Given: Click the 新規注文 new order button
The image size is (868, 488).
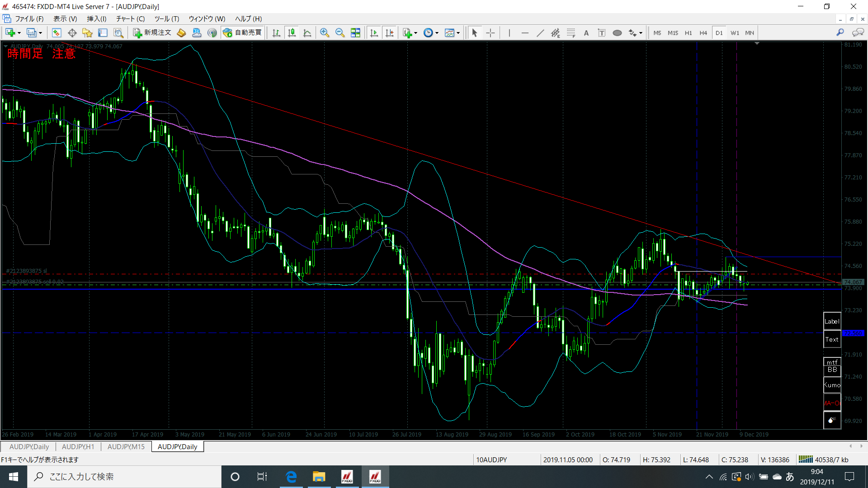Looking at the screenshot, I should [152, 33].
